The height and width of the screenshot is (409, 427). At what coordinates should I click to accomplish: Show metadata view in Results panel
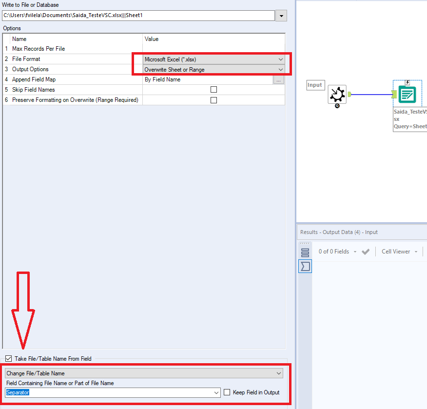(305, 266)
